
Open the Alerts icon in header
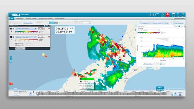167,15
